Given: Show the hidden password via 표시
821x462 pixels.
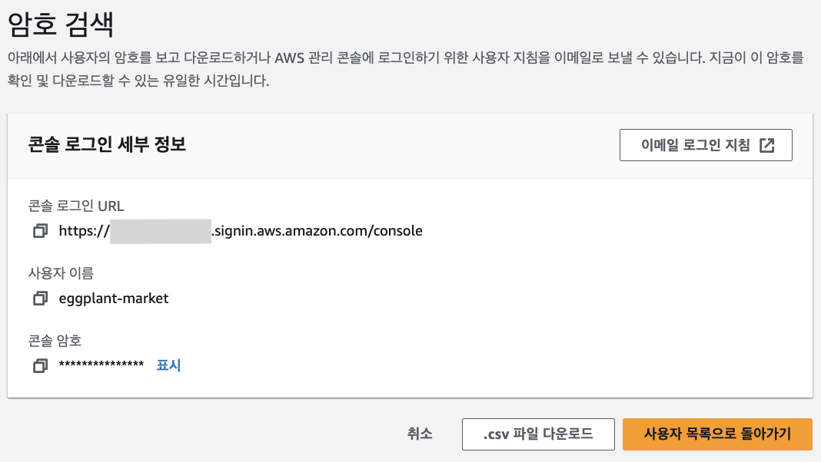Looking at the screenshot, I should click(168, 366).
